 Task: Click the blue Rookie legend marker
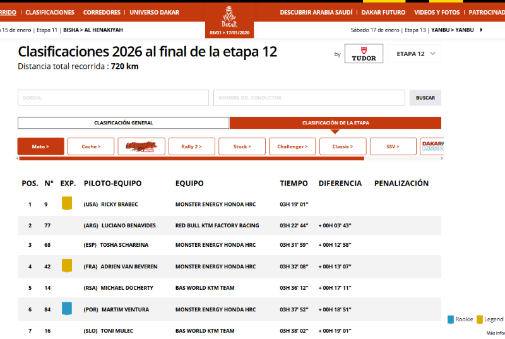(451, 319)
